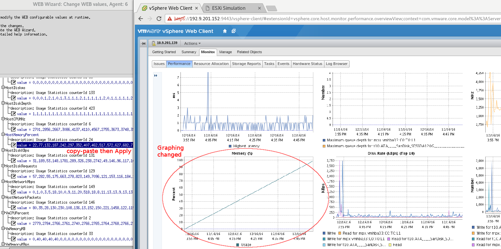This screenshot has width=501, height=249.
Task: Collapse the HostDiskDepth tree node
Action: [3, 103]
